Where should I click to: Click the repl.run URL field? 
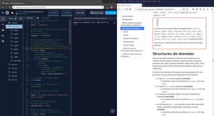[93, 18]
